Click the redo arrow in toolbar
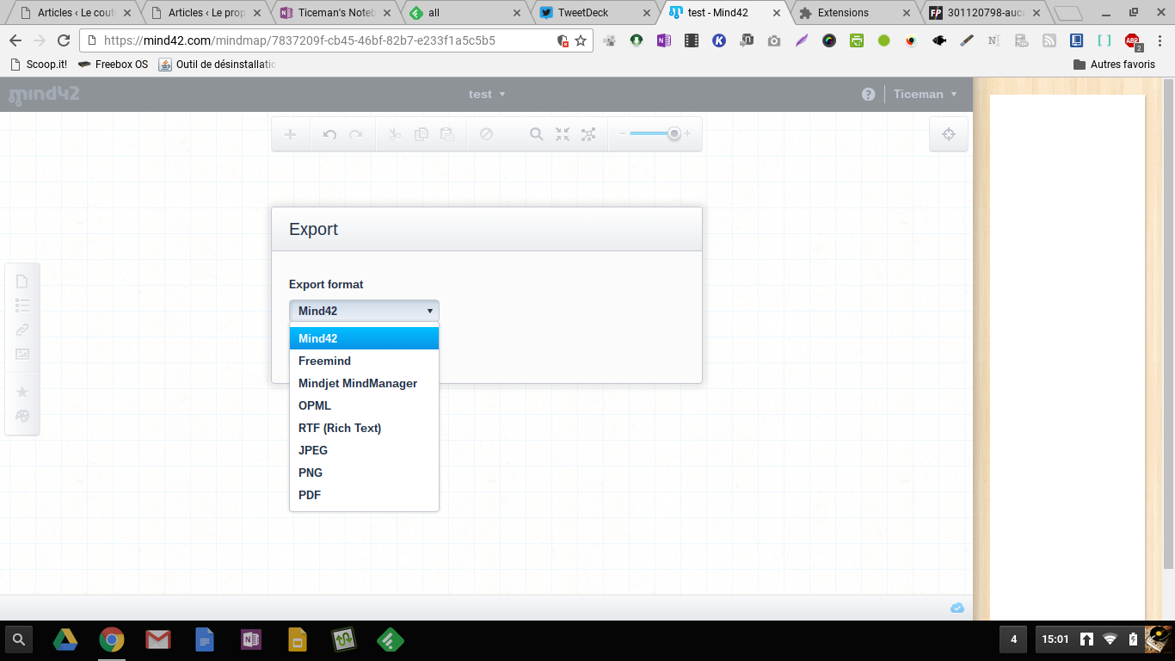 (355, 134)
